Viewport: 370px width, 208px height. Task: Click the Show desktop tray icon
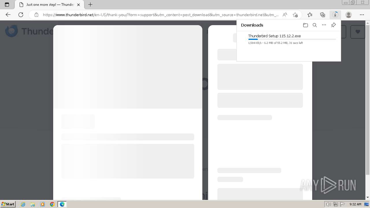(367, 204)
